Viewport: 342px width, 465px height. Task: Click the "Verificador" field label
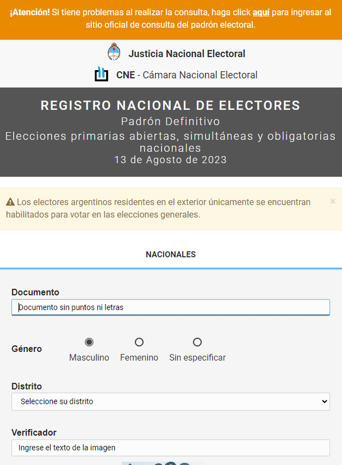(x=34, y=432)
